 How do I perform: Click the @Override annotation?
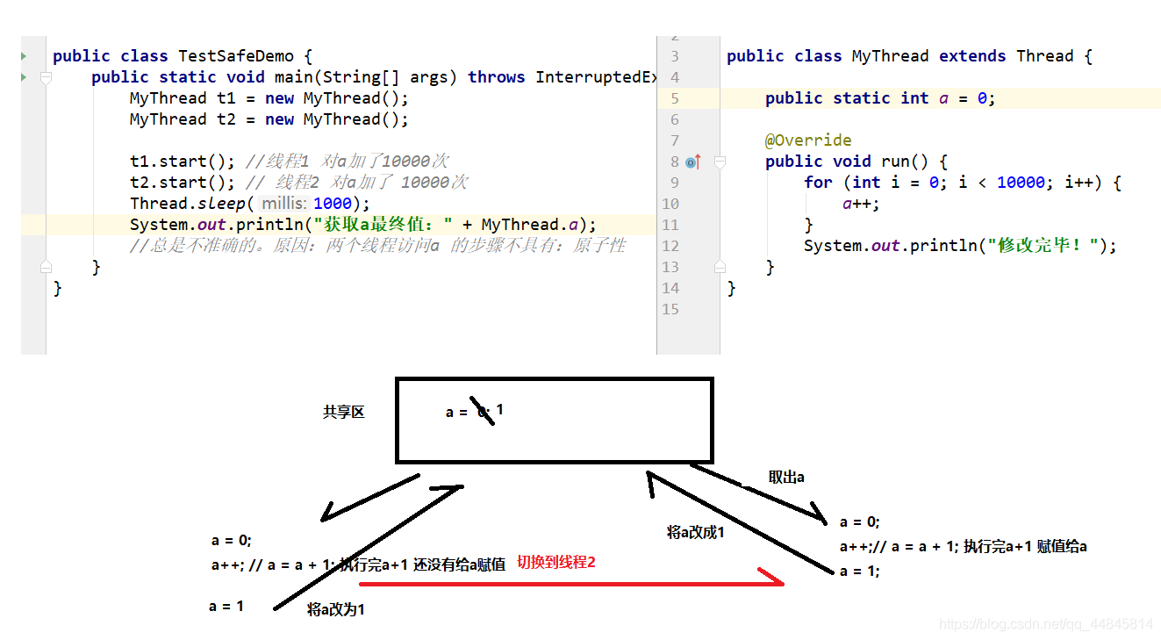pos(808,140)
